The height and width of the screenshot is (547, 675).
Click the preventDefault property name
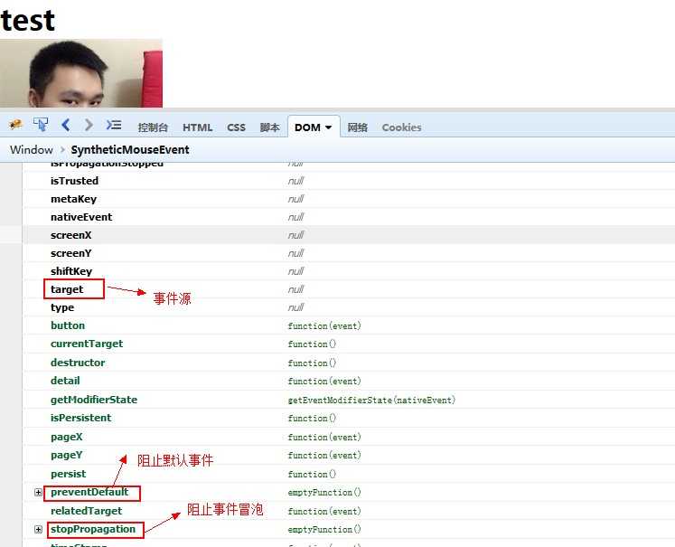[89, 492]
